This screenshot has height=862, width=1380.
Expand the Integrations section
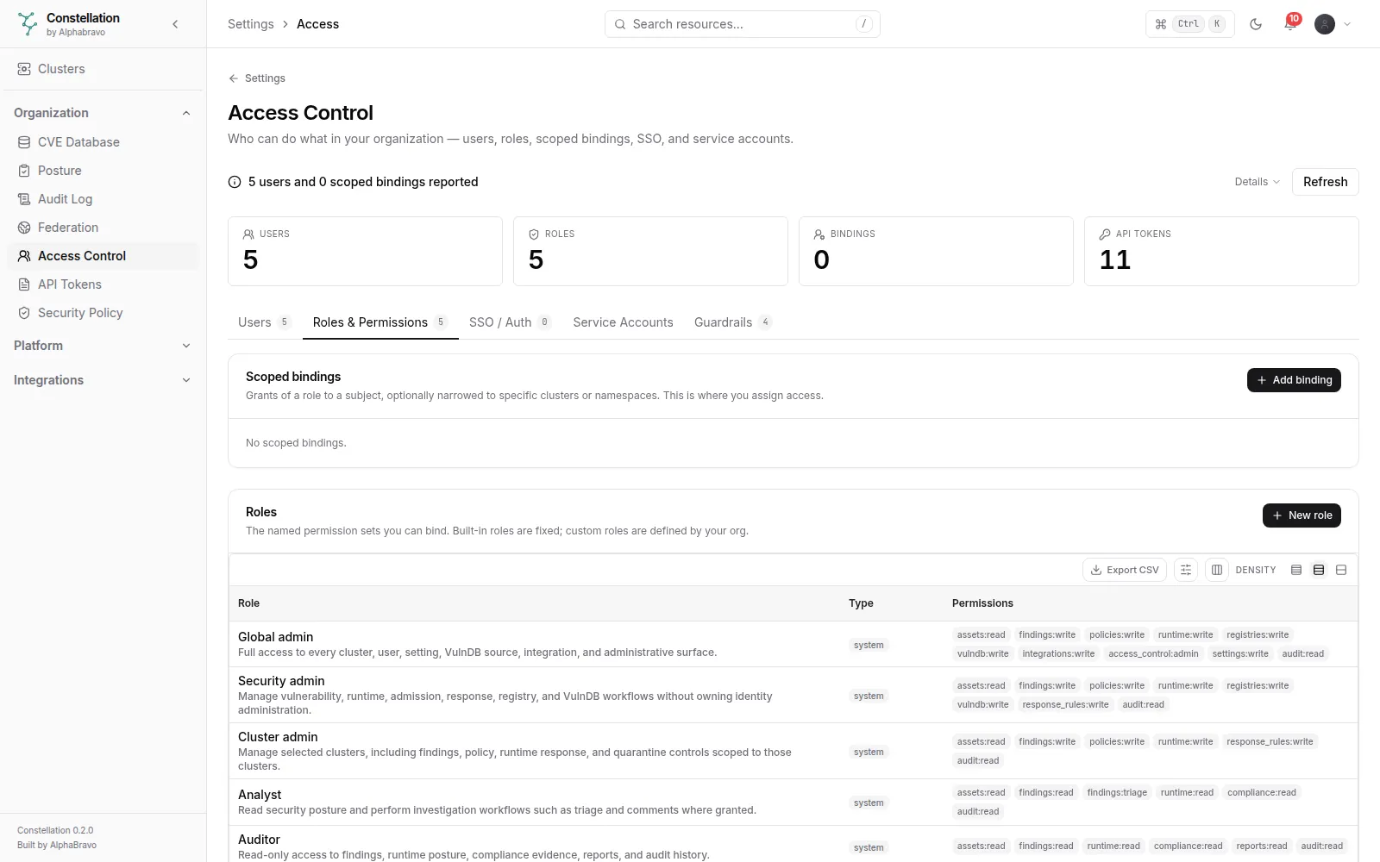click(103, 380)
